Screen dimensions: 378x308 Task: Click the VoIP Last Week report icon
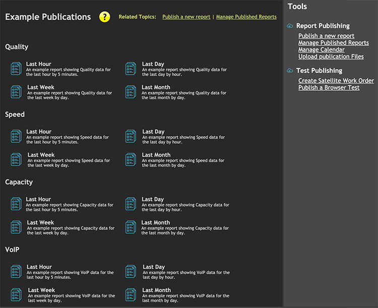[16, 295]
